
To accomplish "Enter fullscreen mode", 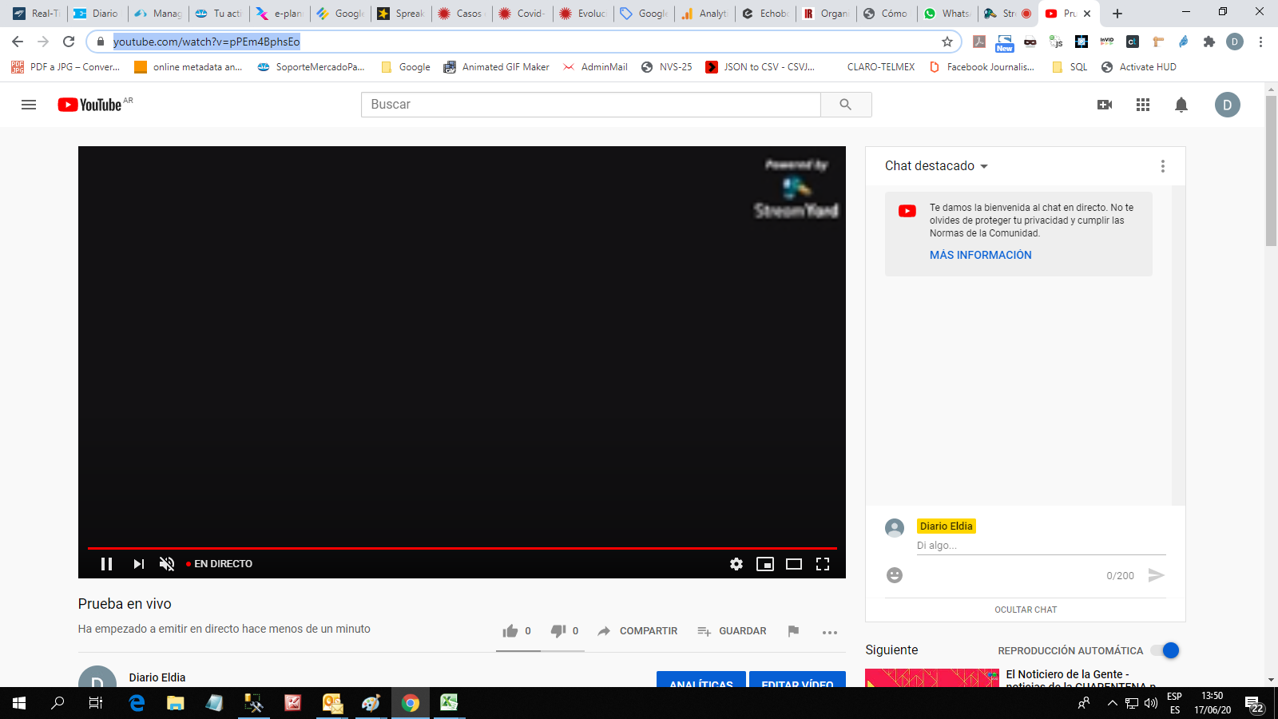I will [823, 563].
